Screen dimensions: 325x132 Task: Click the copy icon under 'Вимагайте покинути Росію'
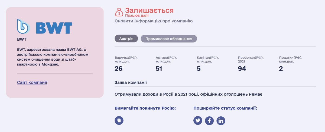click(119, 120)
